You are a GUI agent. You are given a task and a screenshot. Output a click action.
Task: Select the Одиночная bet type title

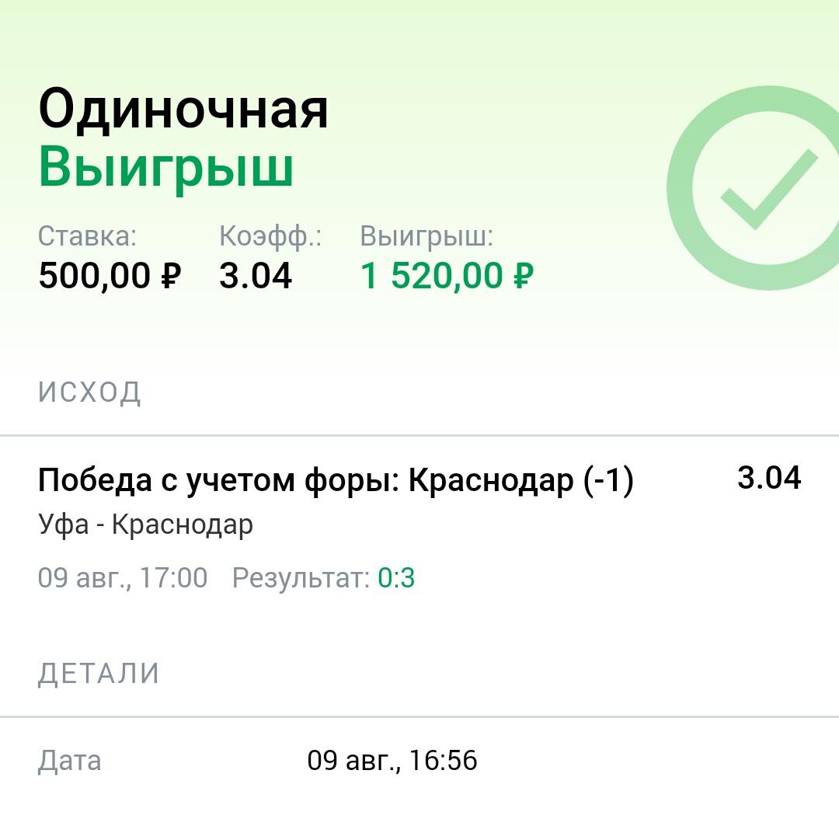[183, 110]
